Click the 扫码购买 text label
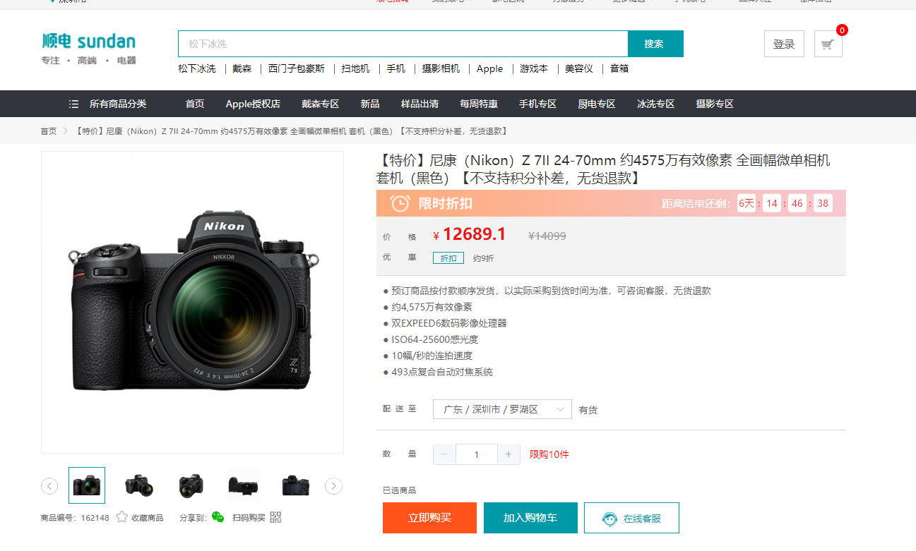 pos(249,518)
